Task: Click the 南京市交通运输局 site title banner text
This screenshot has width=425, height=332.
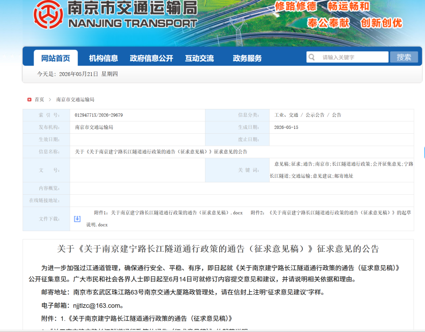Action: pyautogui.click(x=132, y=8)
